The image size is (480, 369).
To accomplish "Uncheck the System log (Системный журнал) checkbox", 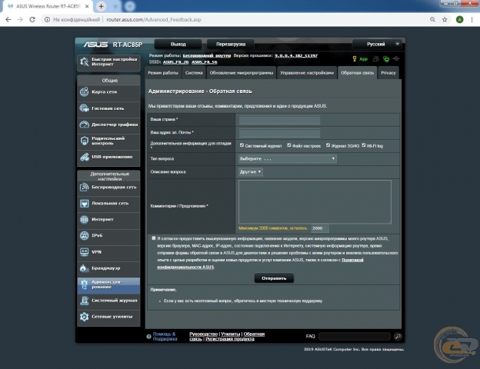I will [x=242, y=145].
